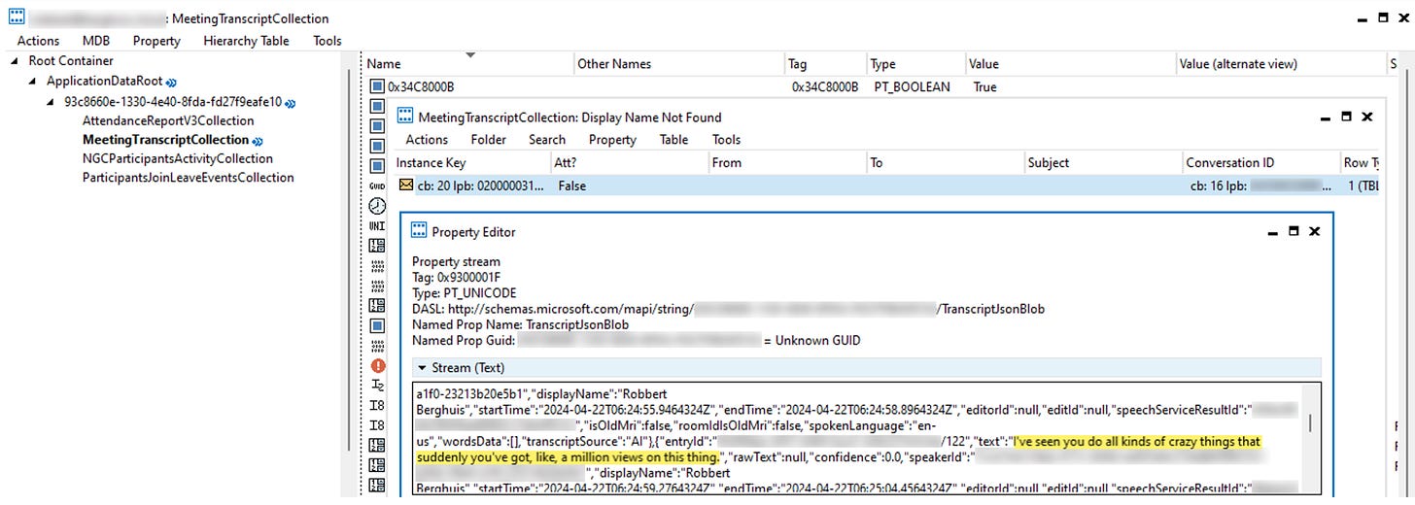The image size is (1415, 505).
Task: Click the boolean icon beside name 0x34C8000B
Action: pyautogui.click(x=377, y=86)
